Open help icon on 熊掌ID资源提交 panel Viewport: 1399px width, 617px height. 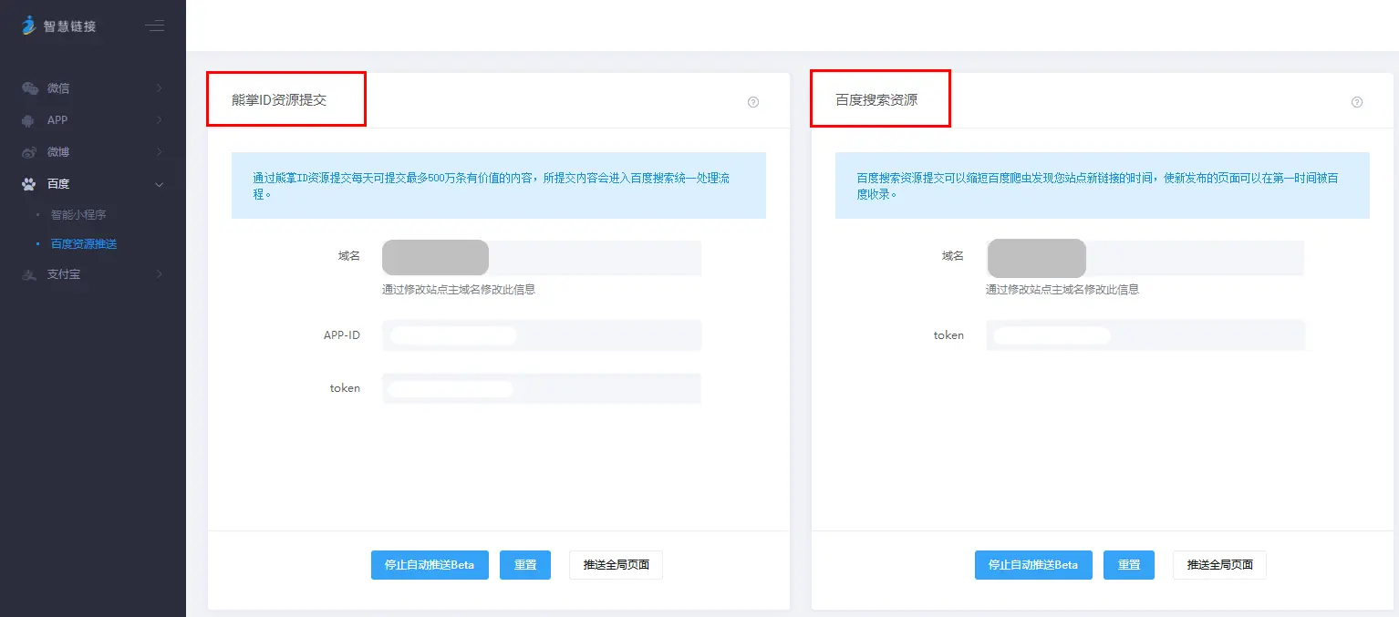(x=753, y=102)
